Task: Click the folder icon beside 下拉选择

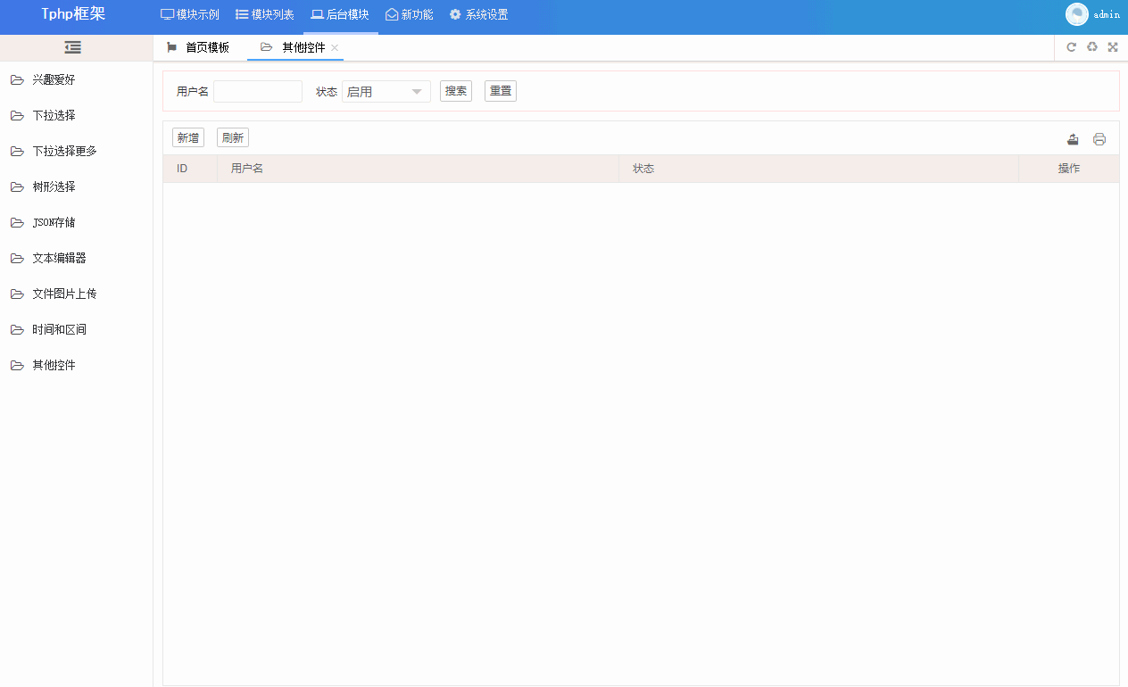Action: 17,115
